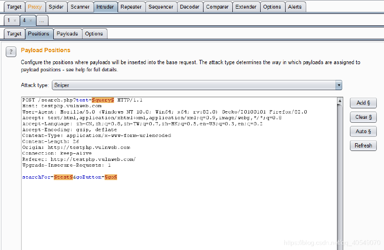Select Intruder attack tab 1
The height and width of the screenshot is (250, 384).
[9, 20]
